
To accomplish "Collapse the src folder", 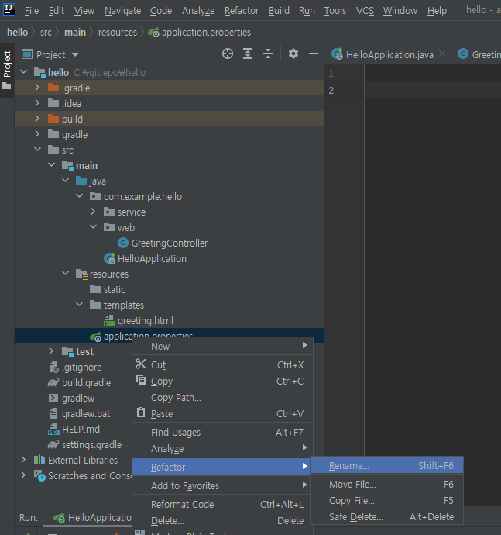I will (x=37, y=150).
